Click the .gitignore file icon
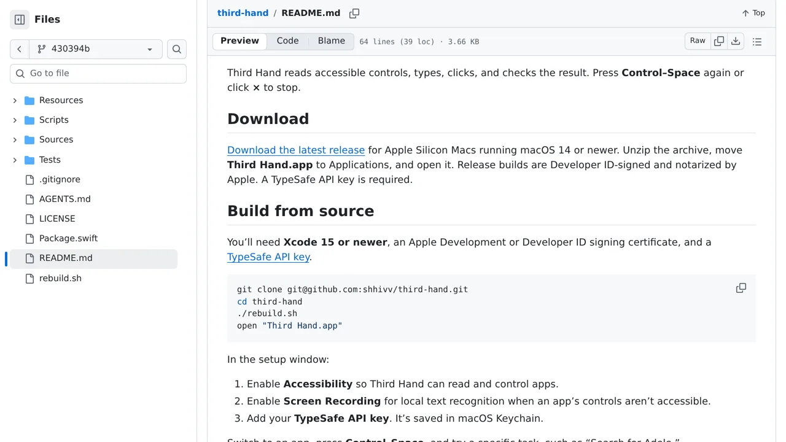Image resolution: width=786 pixels, height=442 pixels. [x=29, y=180]
